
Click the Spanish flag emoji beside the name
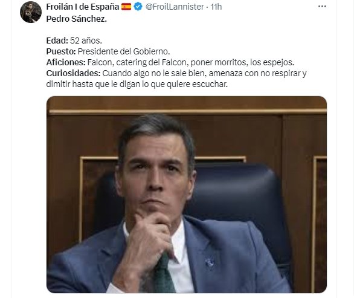(126, 7)
